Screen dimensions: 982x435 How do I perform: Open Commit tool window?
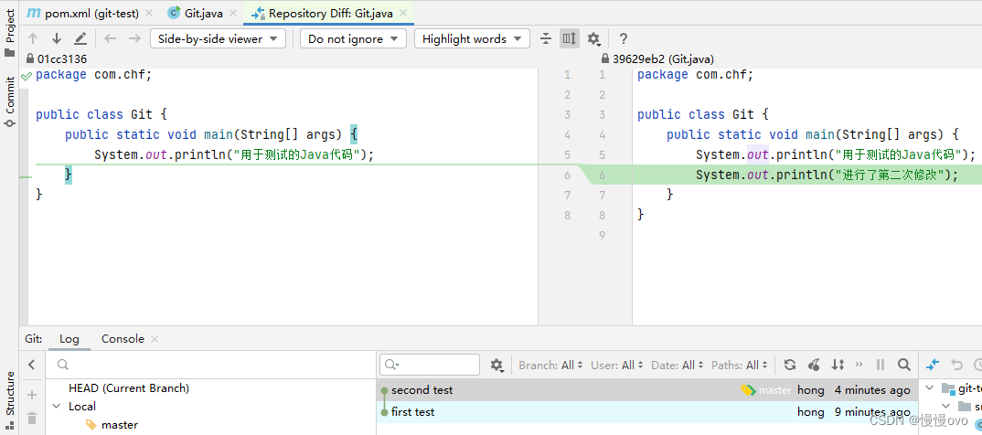(x=9, y=102)
